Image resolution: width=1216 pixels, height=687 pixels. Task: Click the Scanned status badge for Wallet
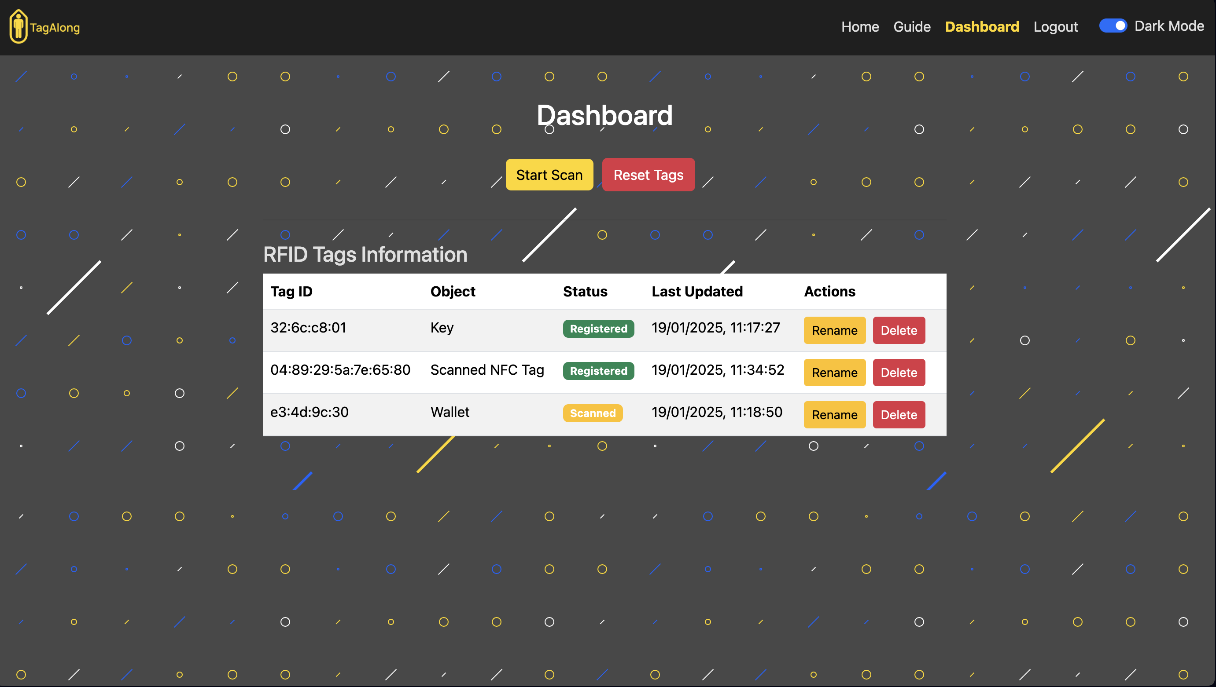[x=592, y=413]
